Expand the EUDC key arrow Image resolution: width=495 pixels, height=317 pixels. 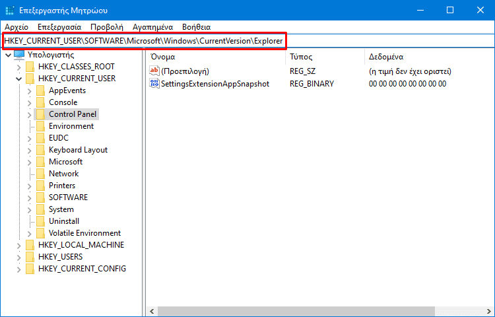click(29, 139)
